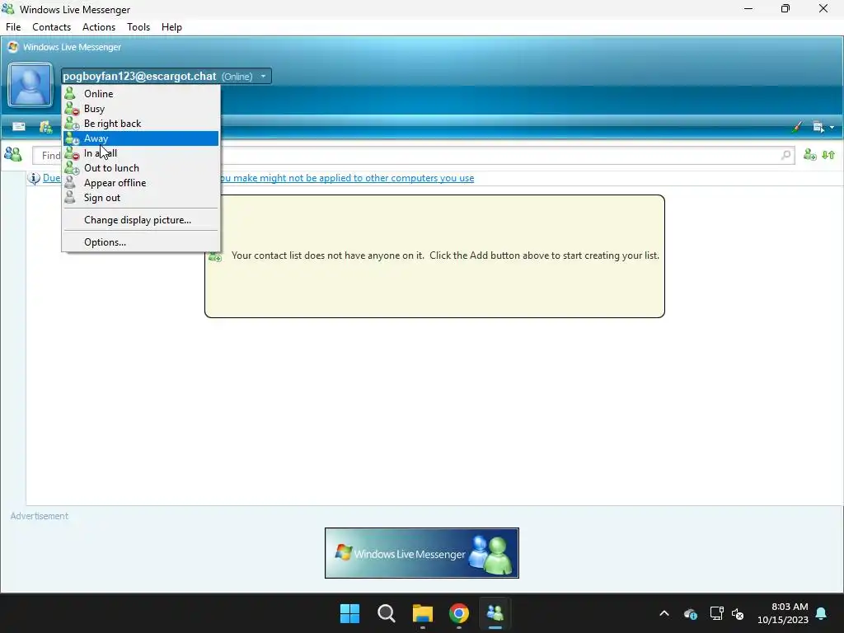Click the Messenger butterfly logo icon

coord(13,47)
